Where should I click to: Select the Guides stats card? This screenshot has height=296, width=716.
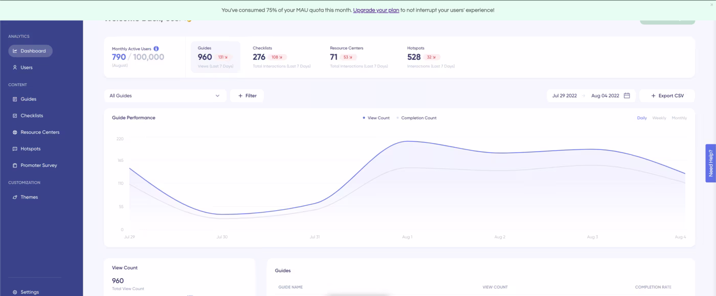click(215, 57)
